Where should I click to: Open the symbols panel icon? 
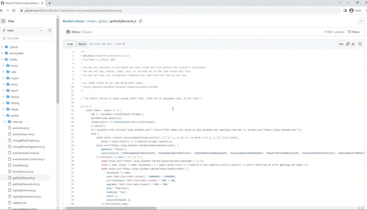(x=360, y=44)
